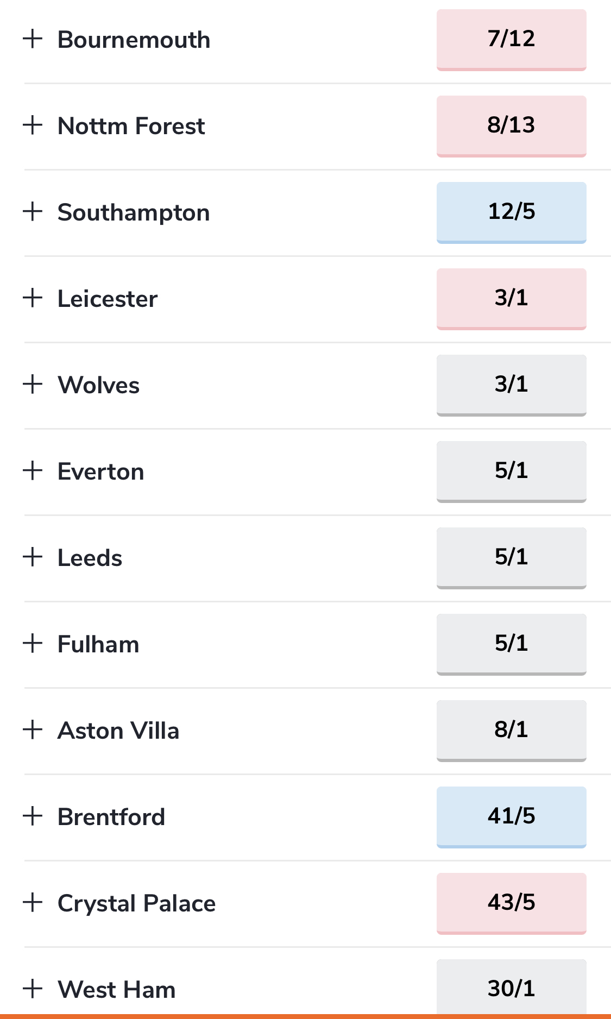Click the plus icon by Crystal Palace
This screenshot has width=611, height=1019.
pyautogui.click(x=33, y=902)
